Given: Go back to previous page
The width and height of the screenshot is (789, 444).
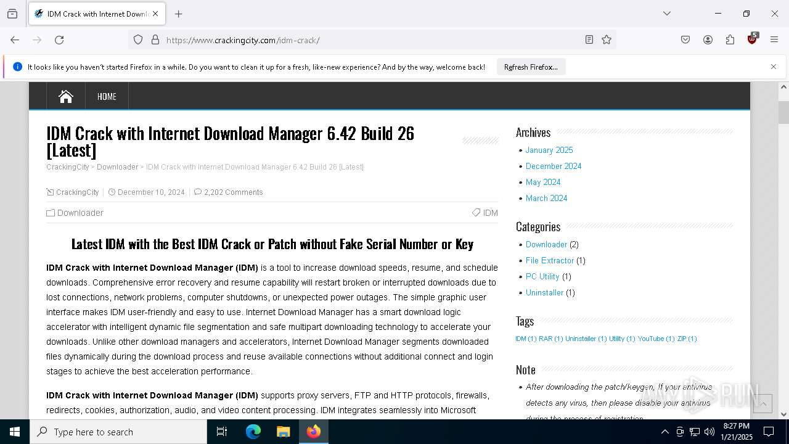Looking at the screenshot, I should click(x=15, y=40).
